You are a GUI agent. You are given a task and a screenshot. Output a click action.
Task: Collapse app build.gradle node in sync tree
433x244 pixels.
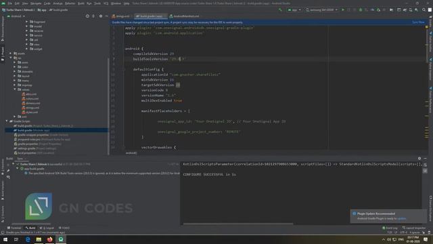pos(18,169)
